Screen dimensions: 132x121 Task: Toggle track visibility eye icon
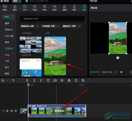(x=11, y=111)
